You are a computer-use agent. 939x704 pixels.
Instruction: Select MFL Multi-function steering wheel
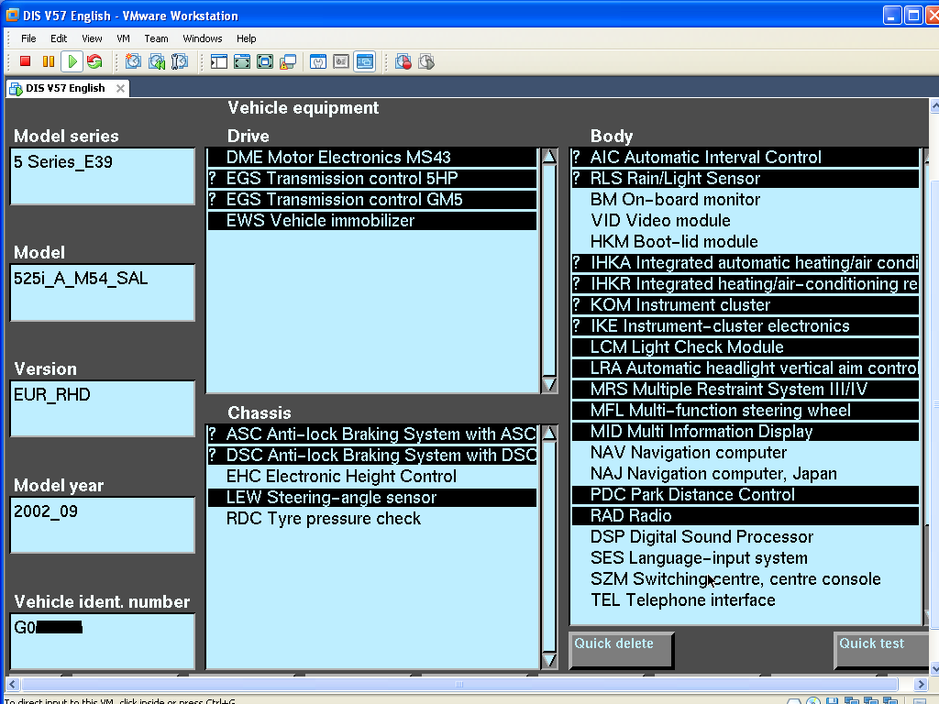click(745, 410)
